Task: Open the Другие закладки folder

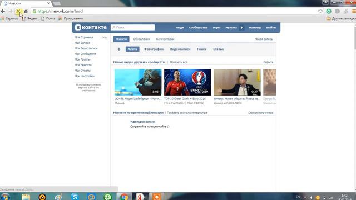Action: click(341, 18)
